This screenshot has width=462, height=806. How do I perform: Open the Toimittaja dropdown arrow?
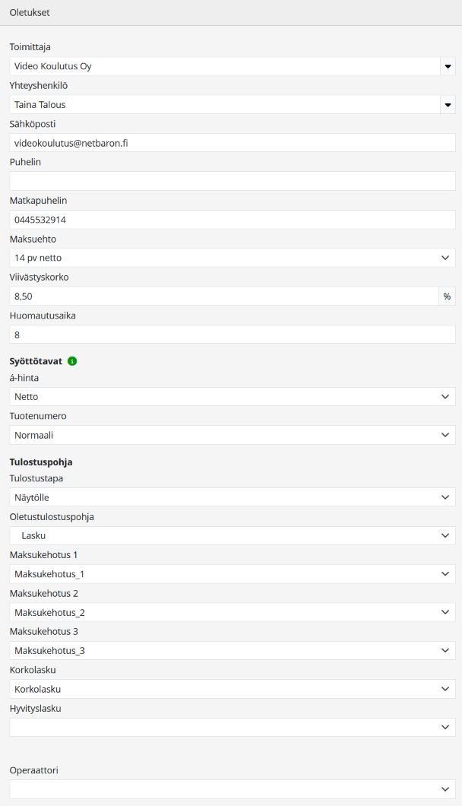tap(447, 66)
